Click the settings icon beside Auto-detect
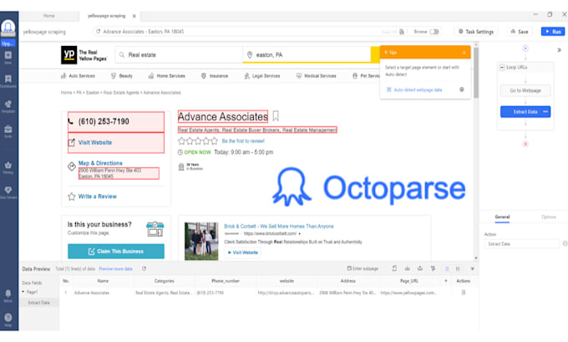This screenshot has width=568, height=342. [x=462, y=89]
